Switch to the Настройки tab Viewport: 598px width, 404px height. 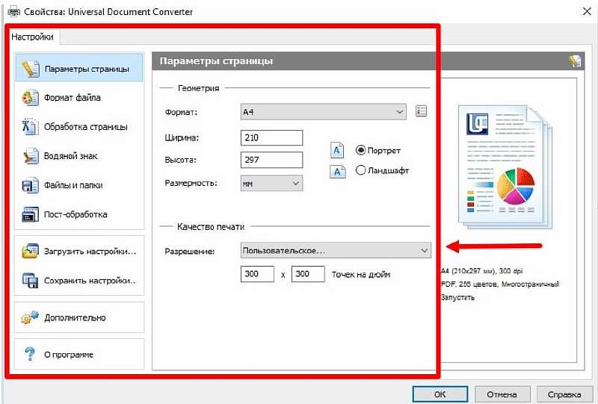tap(31, 36)
